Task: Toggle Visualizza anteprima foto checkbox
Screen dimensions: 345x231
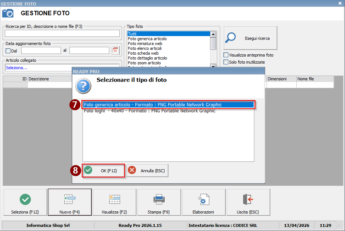Action: [226, 55]
